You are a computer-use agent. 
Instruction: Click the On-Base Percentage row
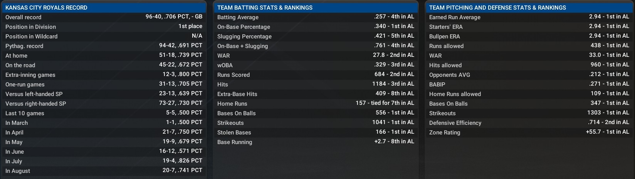pos(316,27)
